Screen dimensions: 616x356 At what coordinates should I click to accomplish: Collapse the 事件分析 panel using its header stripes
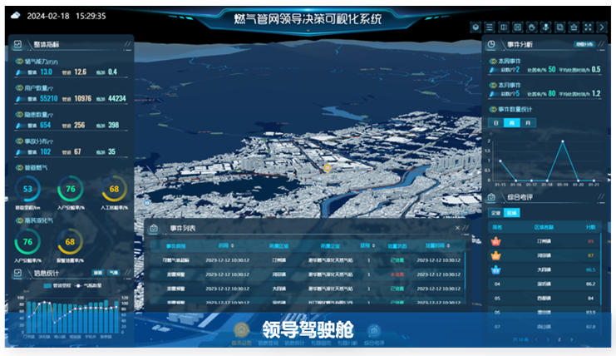pyautogui.click(x=599, y=44)
